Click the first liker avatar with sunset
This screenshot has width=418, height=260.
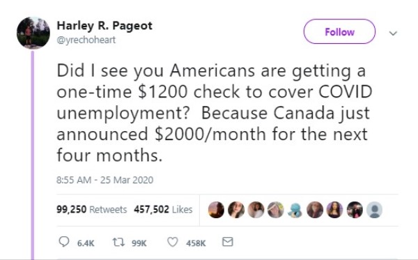coord(216,210)
